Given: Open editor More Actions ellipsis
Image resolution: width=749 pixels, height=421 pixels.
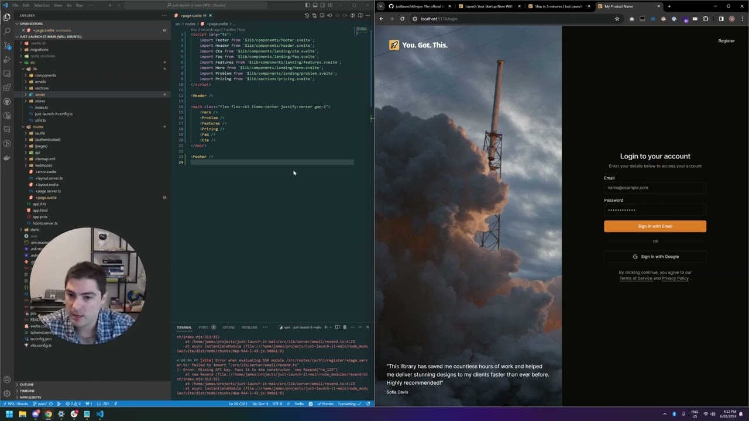Looking at the screenshot, I should (x=367, y=15).
